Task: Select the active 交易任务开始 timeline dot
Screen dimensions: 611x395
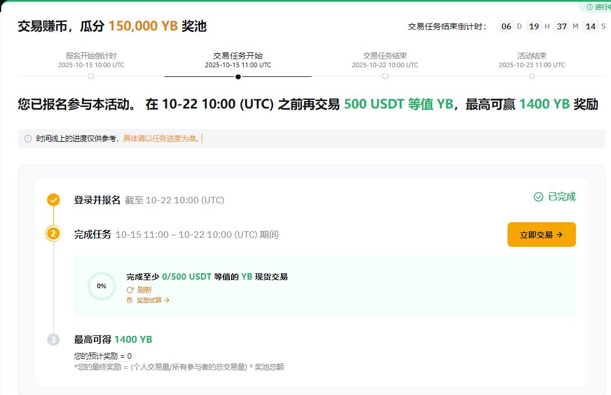Action: tap(238, 76)
